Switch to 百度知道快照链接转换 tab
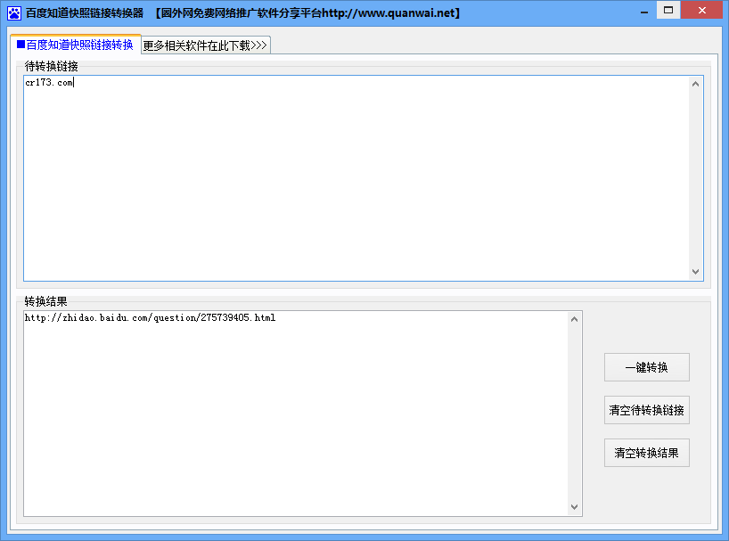The image size is (729, 541). [76, 45]
